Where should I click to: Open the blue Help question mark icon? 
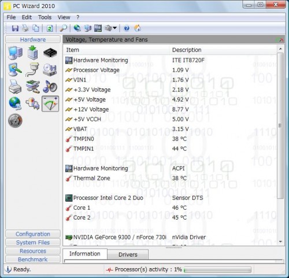point(127,28)
